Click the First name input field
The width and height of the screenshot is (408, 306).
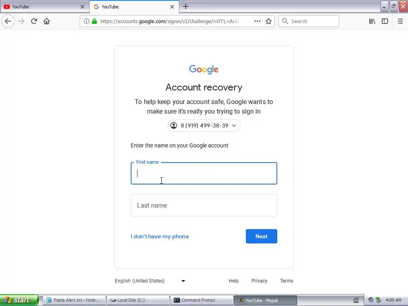[x=204, y=173]
